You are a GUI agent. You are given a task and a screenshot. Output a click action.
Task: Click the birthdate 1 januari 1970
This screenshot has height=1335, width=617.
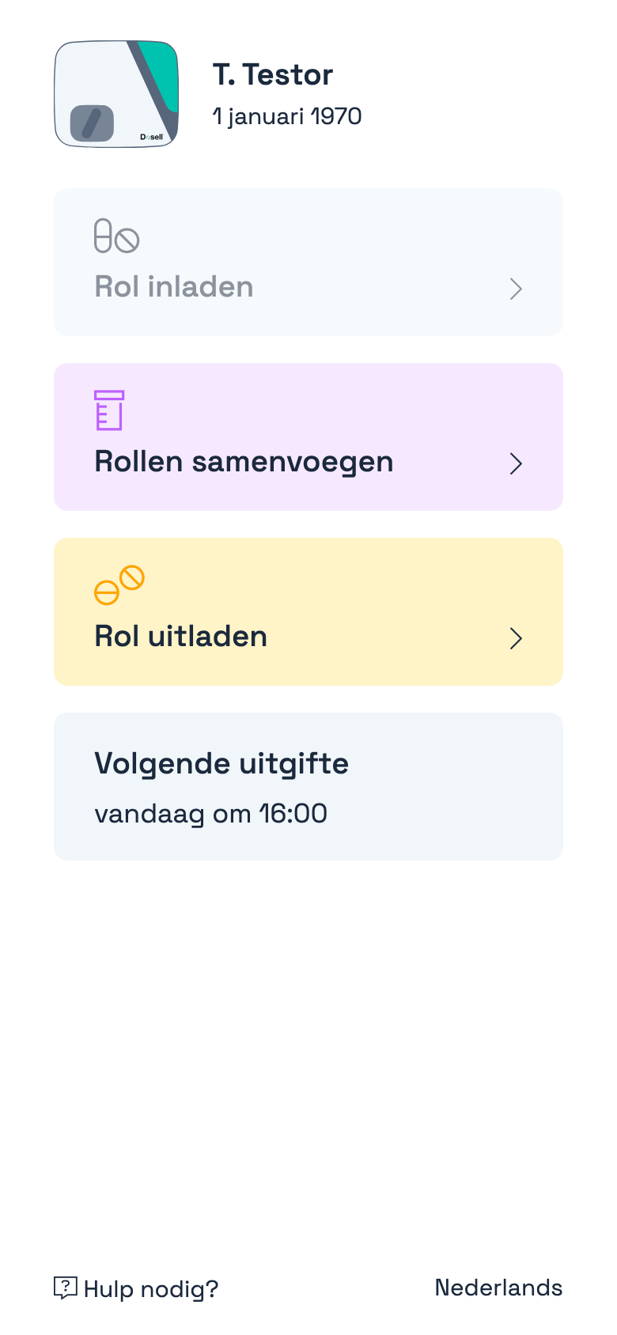pos(287,116)
